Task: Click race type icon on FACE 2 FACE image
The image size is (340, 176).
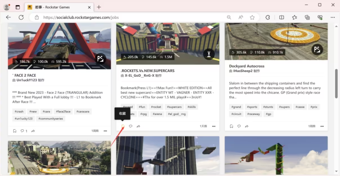Action: (100, 59)
